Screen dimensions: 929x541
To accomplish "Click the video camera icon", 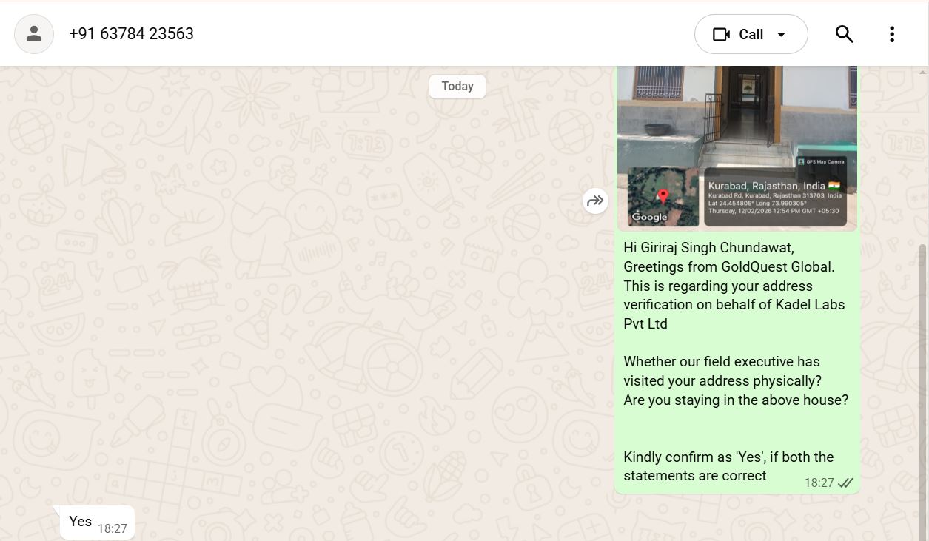I will tap(720, 35).
